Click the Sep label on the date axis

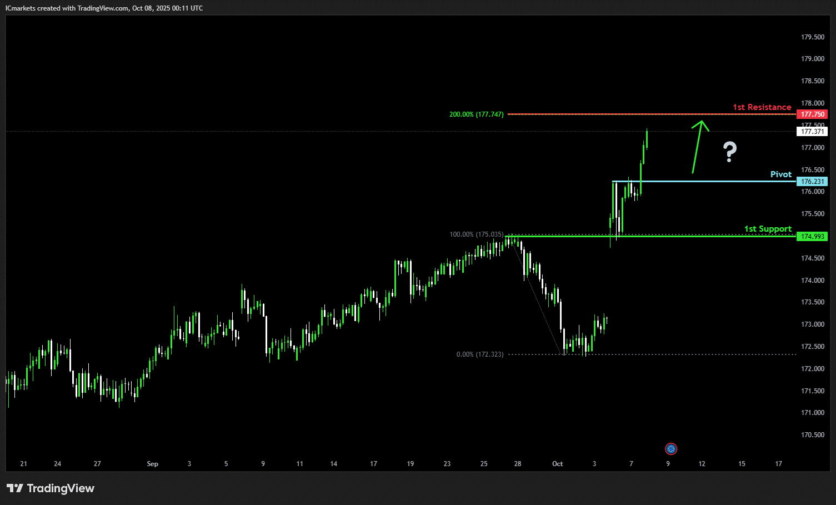pos(152,464)
